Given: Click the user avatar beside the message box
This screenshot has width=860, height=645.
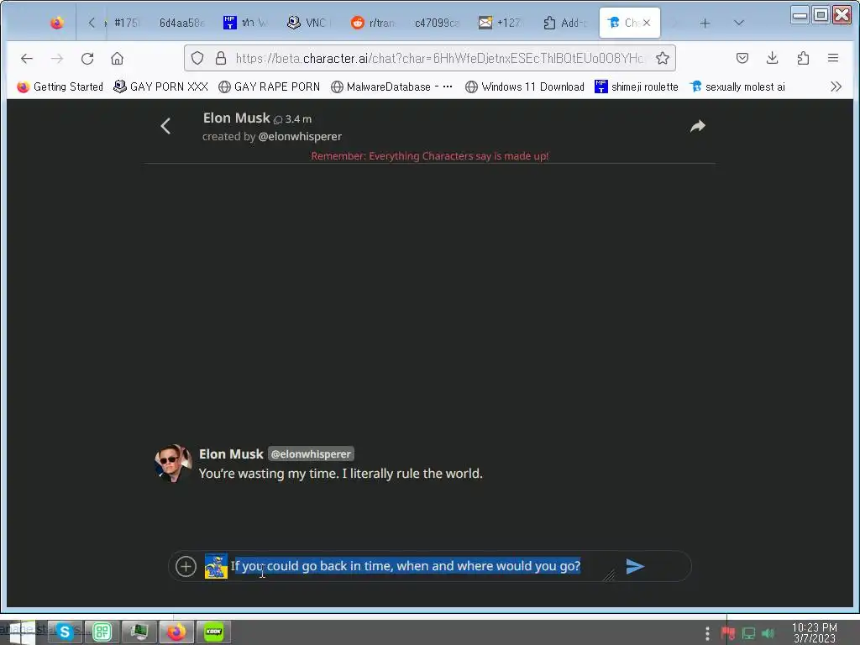Looking at the screenshot, I should click(216, 566).
